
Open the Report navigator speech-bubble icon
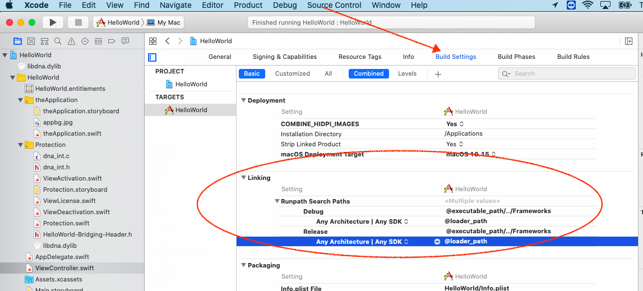pos(126,41)
